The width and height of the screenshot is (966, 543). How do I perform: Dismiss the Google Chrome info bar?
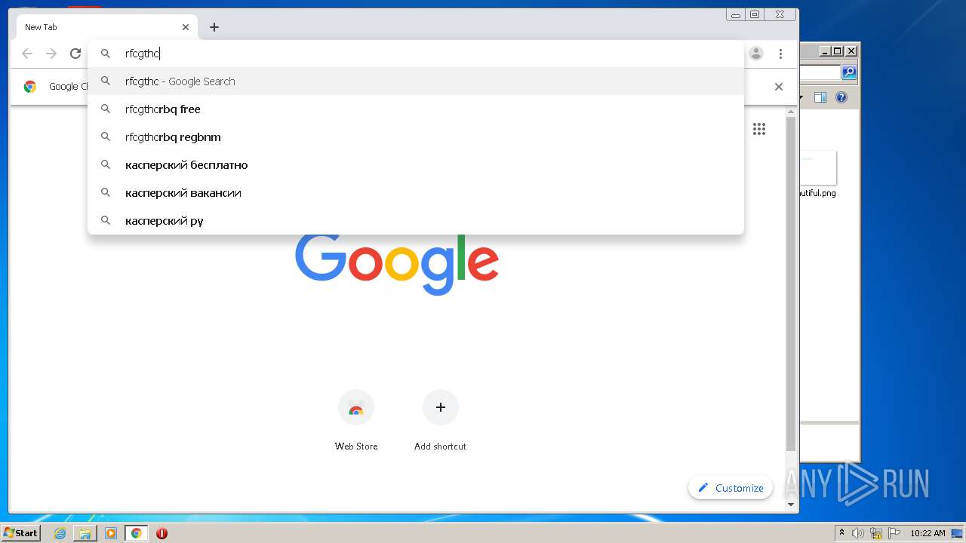point(779,87)
